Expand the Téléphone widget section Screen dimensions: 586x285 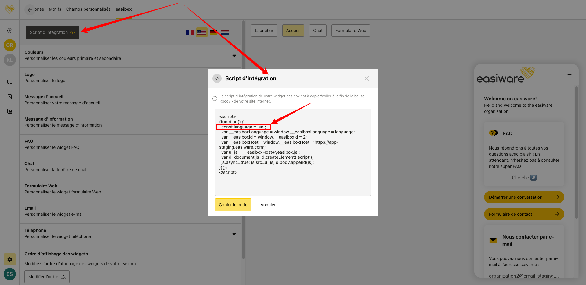[x=234, y=234]
